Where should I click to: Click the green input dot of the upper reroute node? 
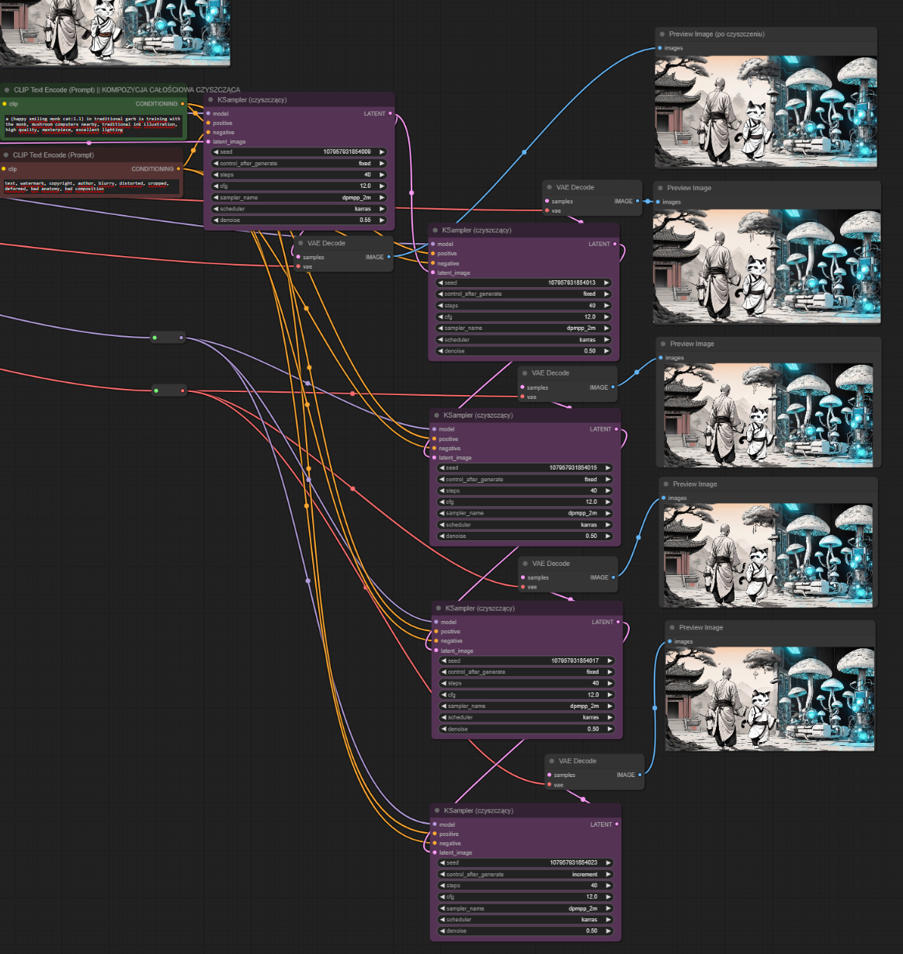(155, 338)
